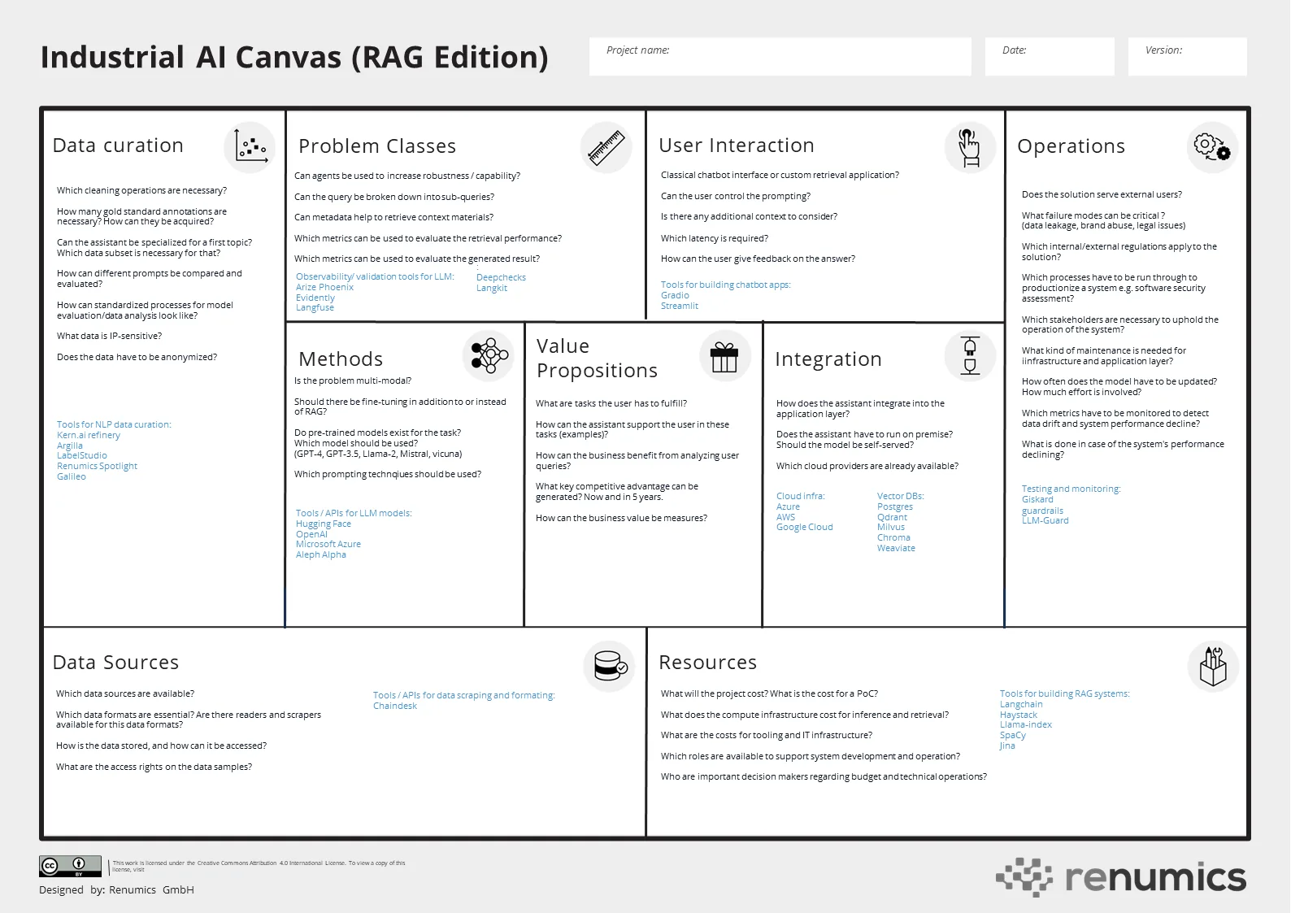Open the Giskard link
Viewport: 1291px width, 913px height.
click(1037, 499)
